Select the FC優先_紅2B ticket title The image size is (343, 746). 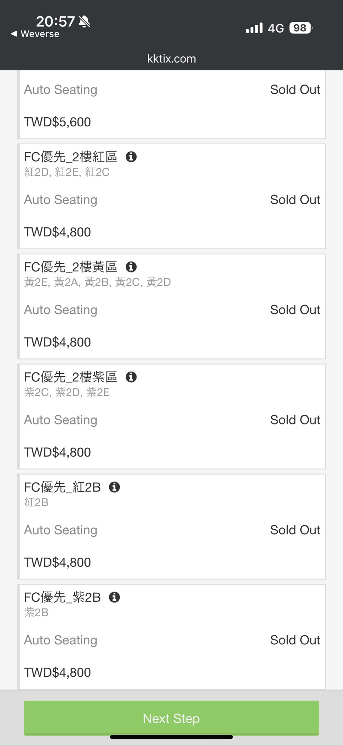[x=62, y=487]
